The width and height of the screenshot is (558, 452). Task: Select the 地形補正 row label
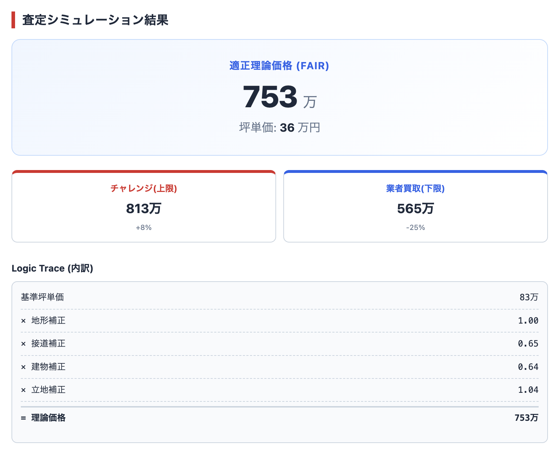(48, 321)
